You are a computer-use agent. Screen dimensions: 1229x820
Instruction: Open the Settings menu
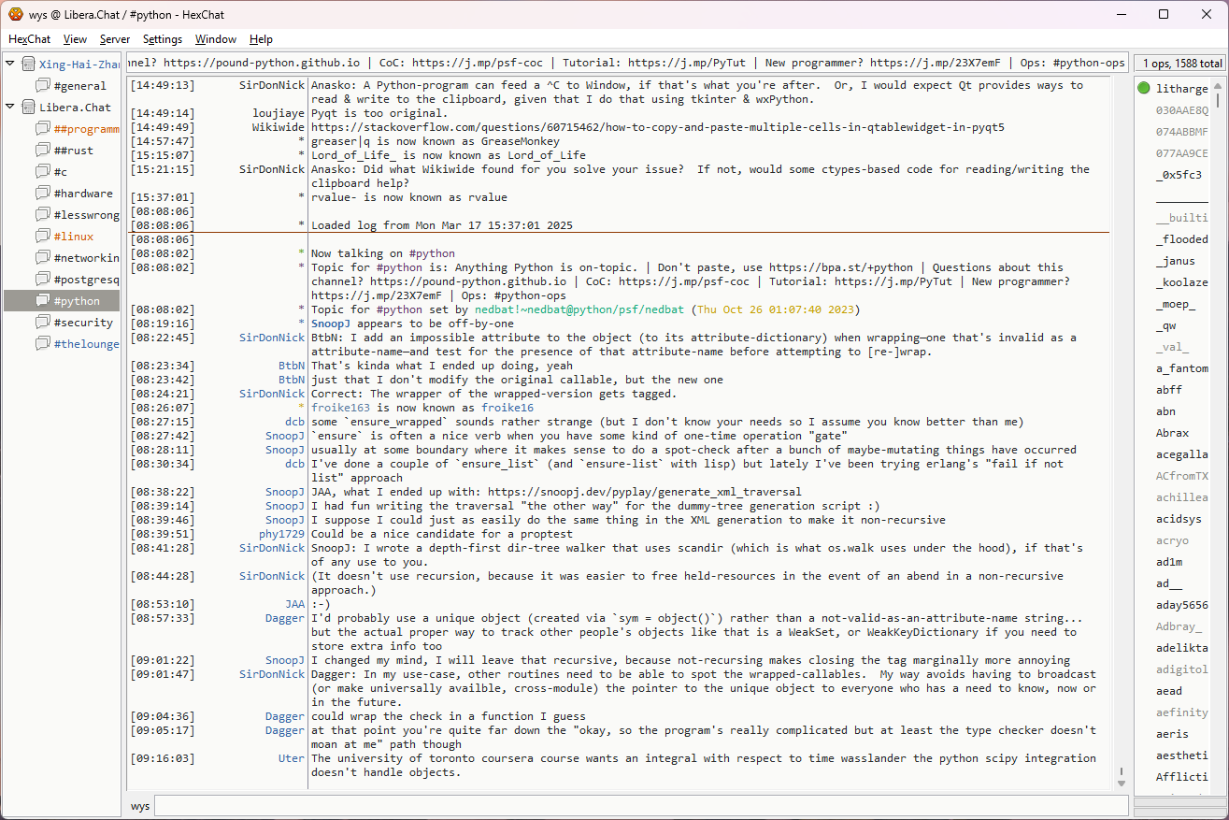point(163,39)
